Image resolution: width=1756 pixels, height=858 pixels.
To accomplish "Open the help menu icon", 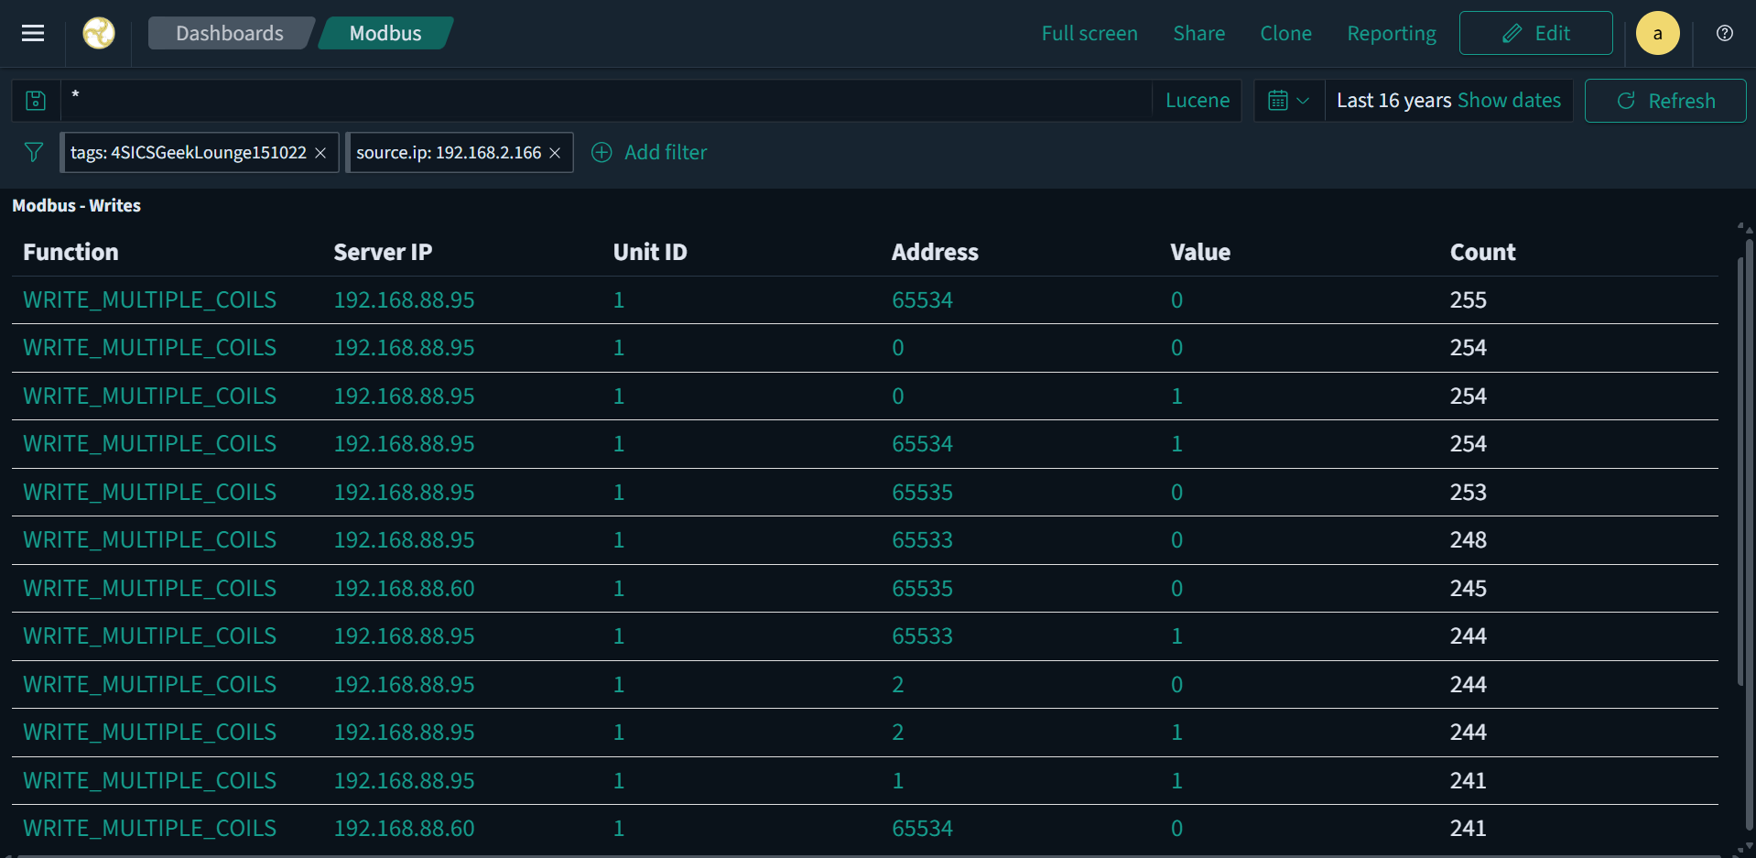I will pos(1725,33).
